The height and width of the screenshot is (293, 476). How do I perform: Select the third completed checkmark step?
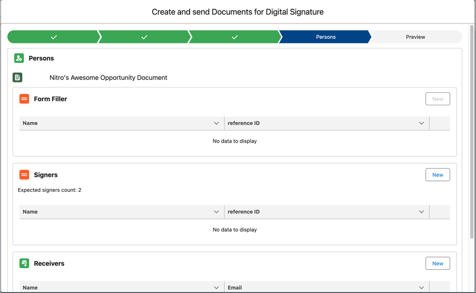click(x=235, y=37)
